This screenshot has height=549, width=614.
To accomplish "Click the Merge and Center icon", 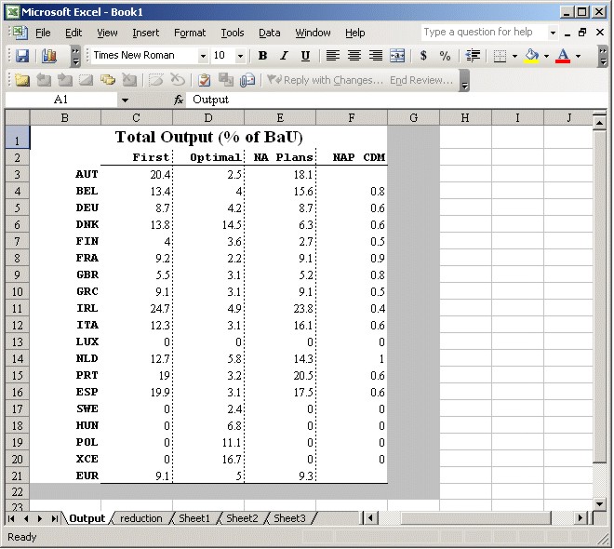I will [397, 56].
